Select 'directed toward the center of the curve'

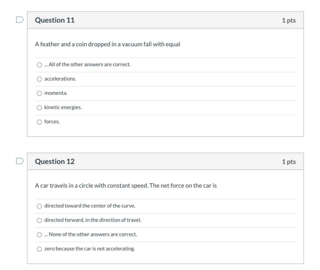click(x=39, y=206)
